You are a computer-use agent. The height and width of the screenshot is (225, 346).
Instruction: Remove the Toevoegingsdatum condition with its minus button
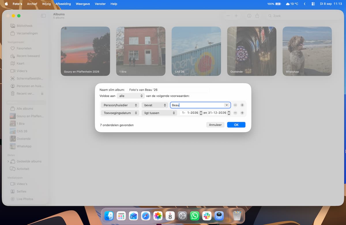pos(235,113)
